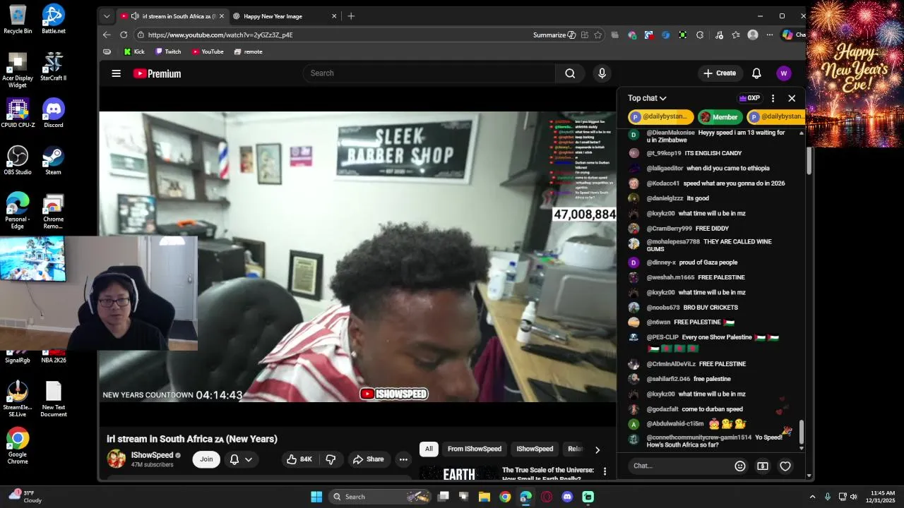Close the Top chat panel

[x=792, y=99]
